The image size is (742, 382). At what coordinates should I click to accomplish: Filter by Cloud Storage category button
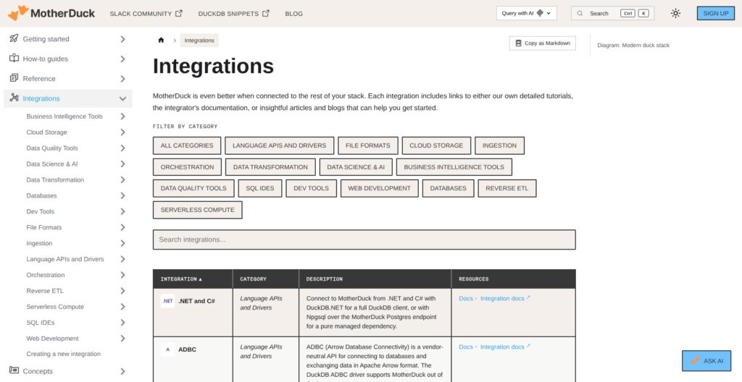pyautogui.click(x=436, y=145)
